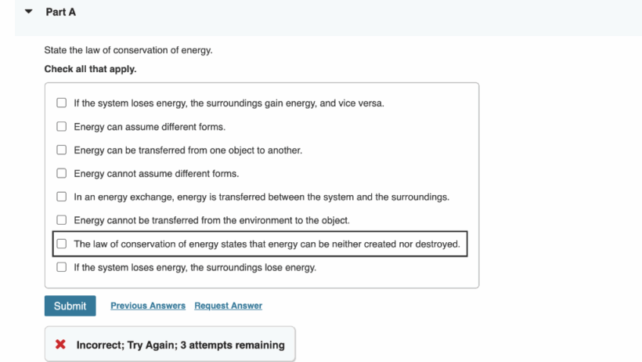Open the Previous Answers link

[148, 306]
